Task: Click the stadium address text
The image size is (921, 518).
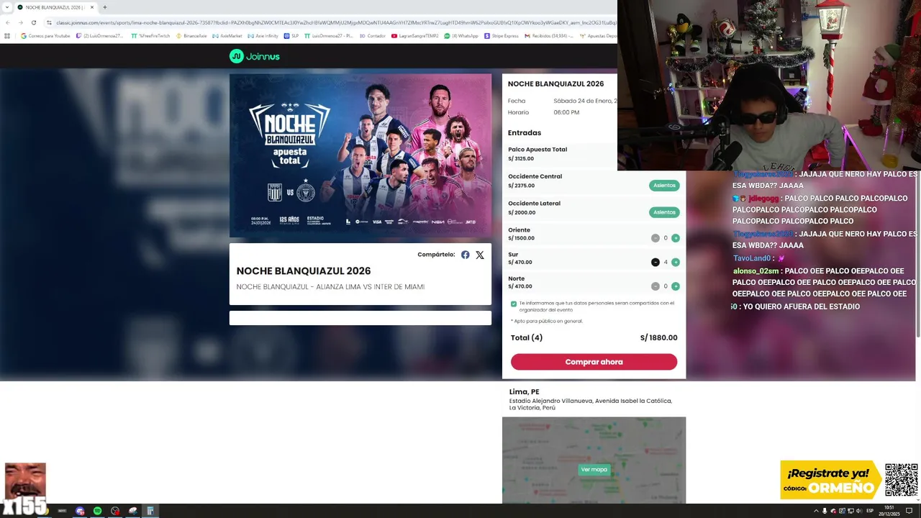Action: pos(591,404)
